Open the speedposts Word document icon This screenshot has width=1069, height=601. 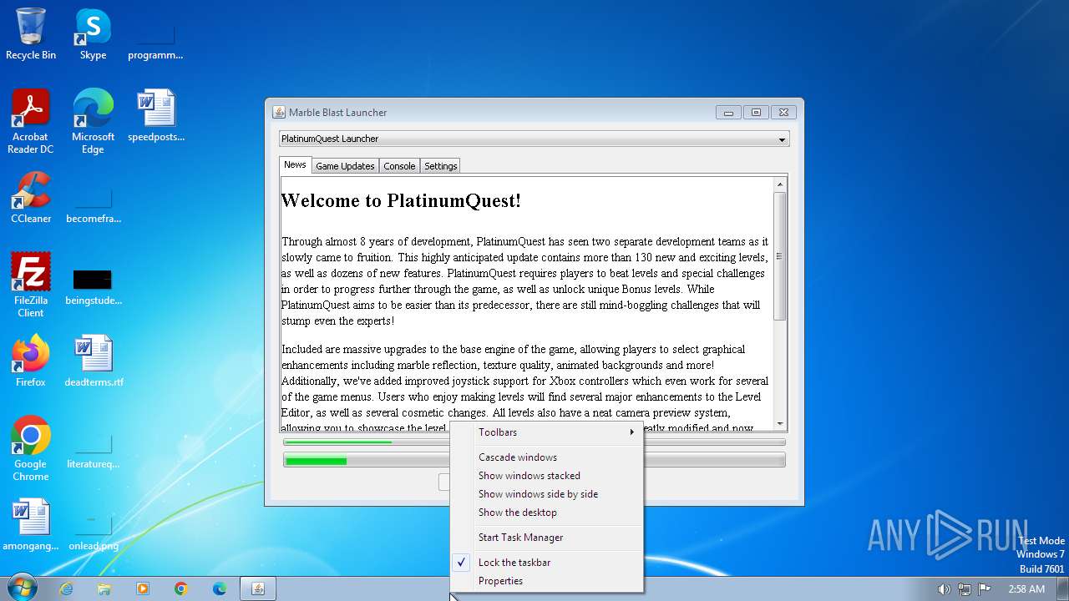pos(156,116)
